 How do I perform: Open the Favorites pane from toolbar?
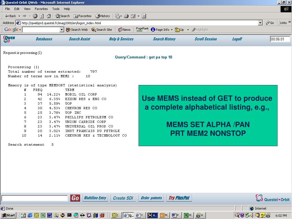82,16
